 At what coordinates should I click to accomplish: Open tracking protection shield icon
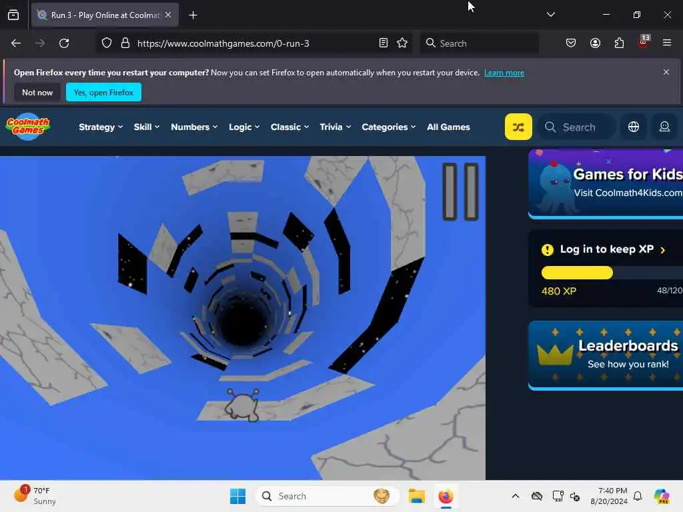(107, 43)
